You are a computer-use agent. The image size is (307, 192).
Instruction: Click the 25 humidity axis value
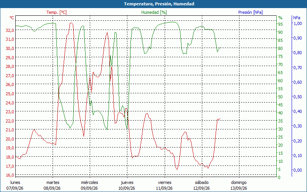click(x=281, y=137)
